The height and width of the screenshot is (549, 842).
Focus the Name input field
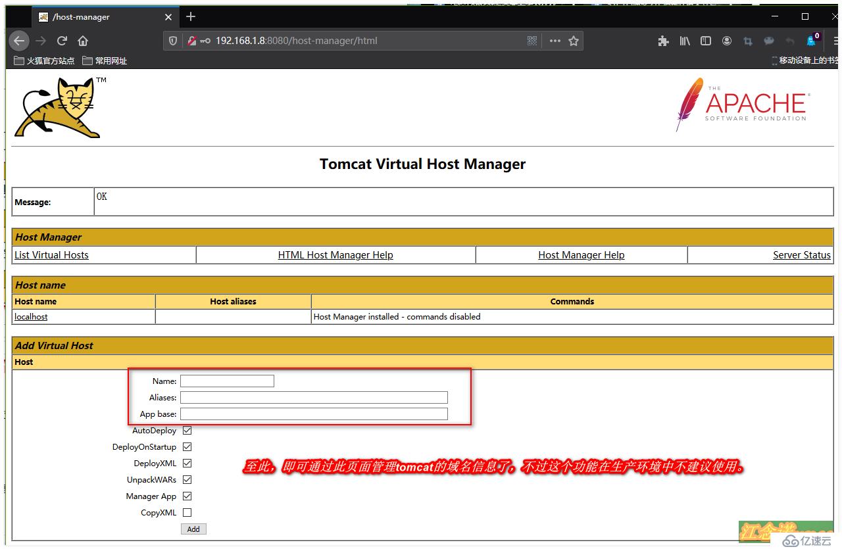228,381
